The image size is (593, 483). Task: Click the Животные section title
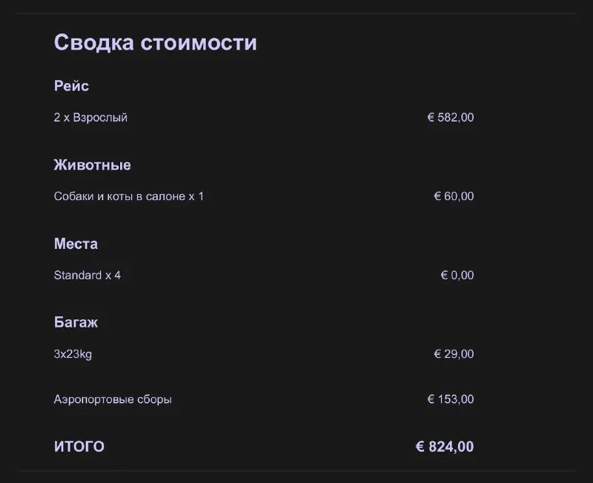click(x=92, y=165)
